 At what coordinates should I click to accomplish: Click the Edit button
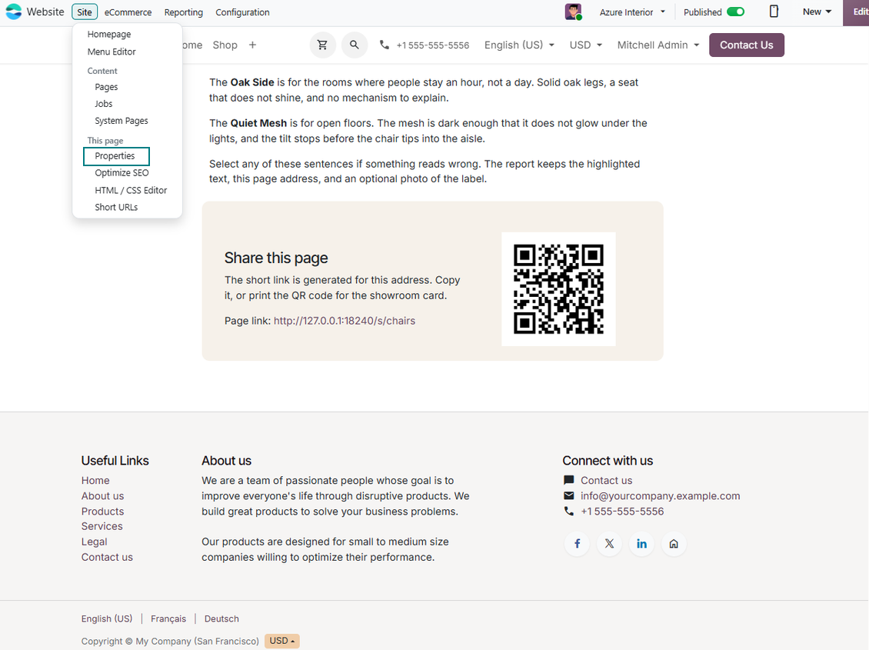[856, 12]
